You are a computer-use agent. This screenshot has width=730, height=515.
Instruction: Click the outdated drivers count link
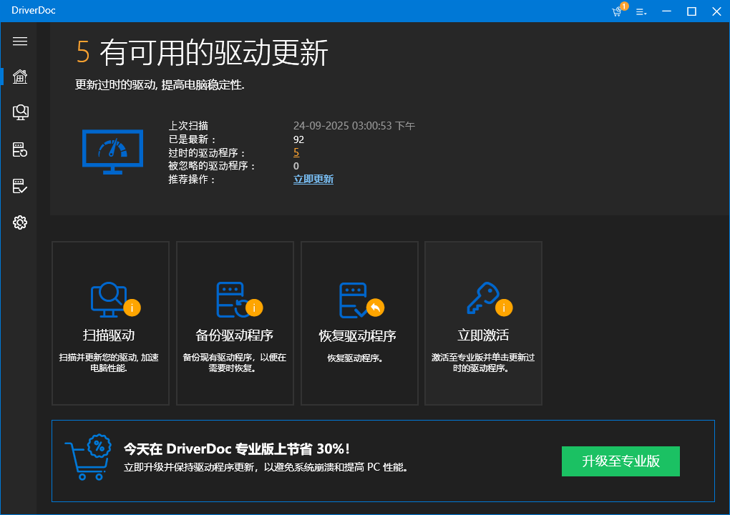click(x=296, y=153)
